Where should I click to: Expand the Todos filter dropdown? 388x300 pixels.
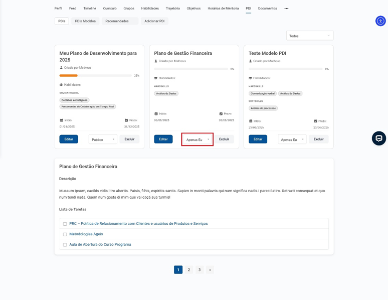pyautogui.click(x=309, y=36)
